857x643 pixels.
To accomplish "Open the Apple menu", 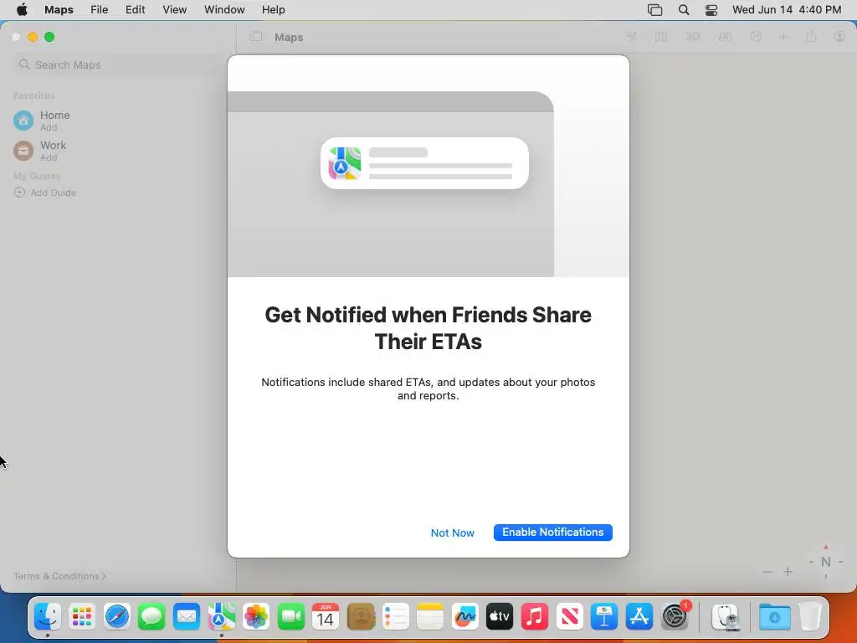I will 22,10.
